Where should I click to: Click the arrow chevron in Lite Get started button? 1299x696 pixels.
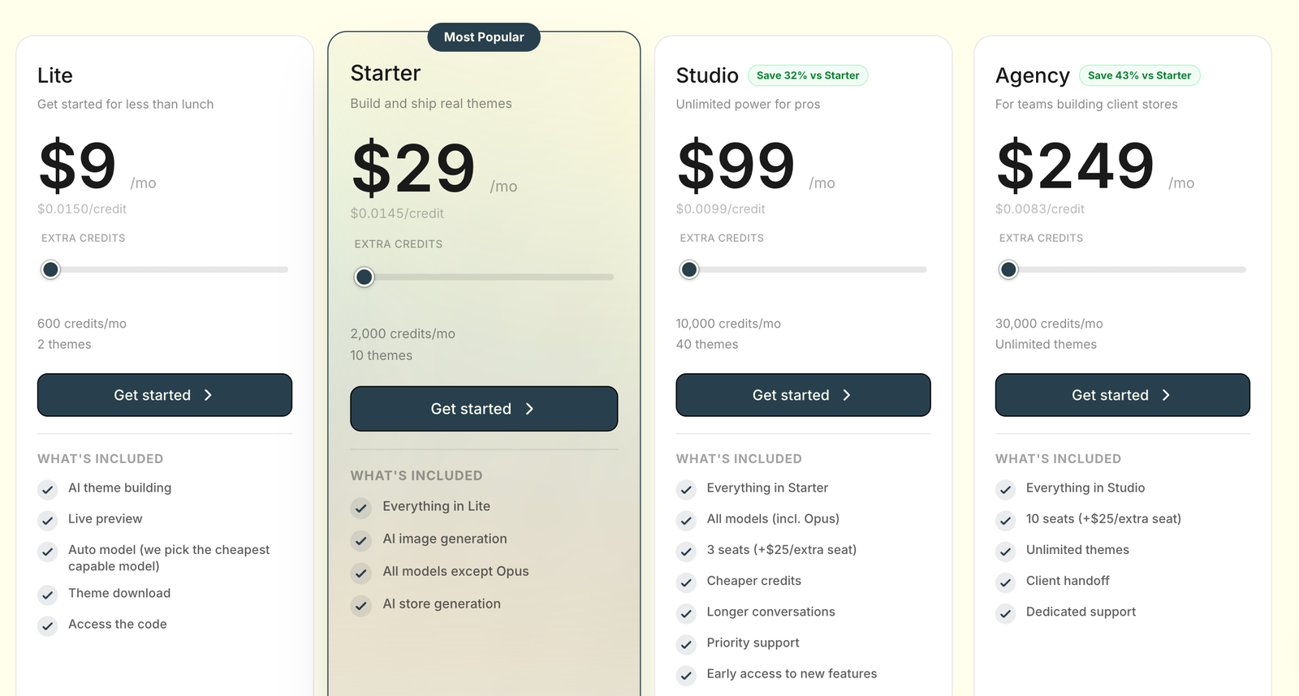[x=208, y=395]
